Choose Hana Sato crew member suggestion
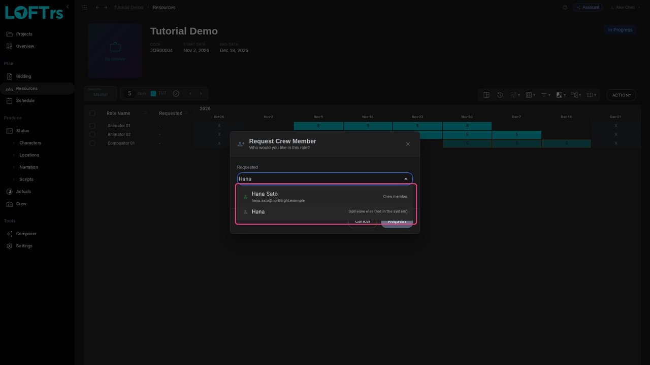Image resolution: width=650 pixels, height=365 pixels. tap(325, 197)
